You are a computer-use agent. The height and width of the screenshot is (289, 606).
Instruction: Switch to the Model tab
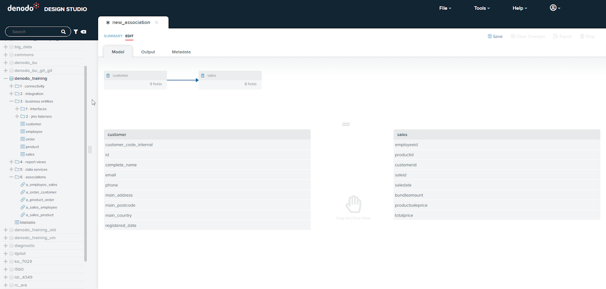[118, 52]
